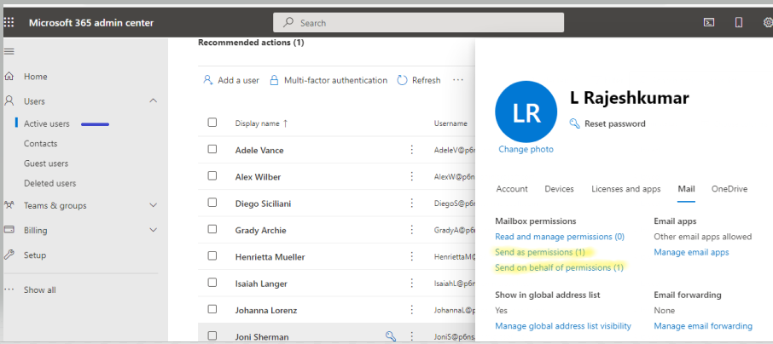
Task: Click the Multi-factor authentication lock icon
Action: pos(274,80)
